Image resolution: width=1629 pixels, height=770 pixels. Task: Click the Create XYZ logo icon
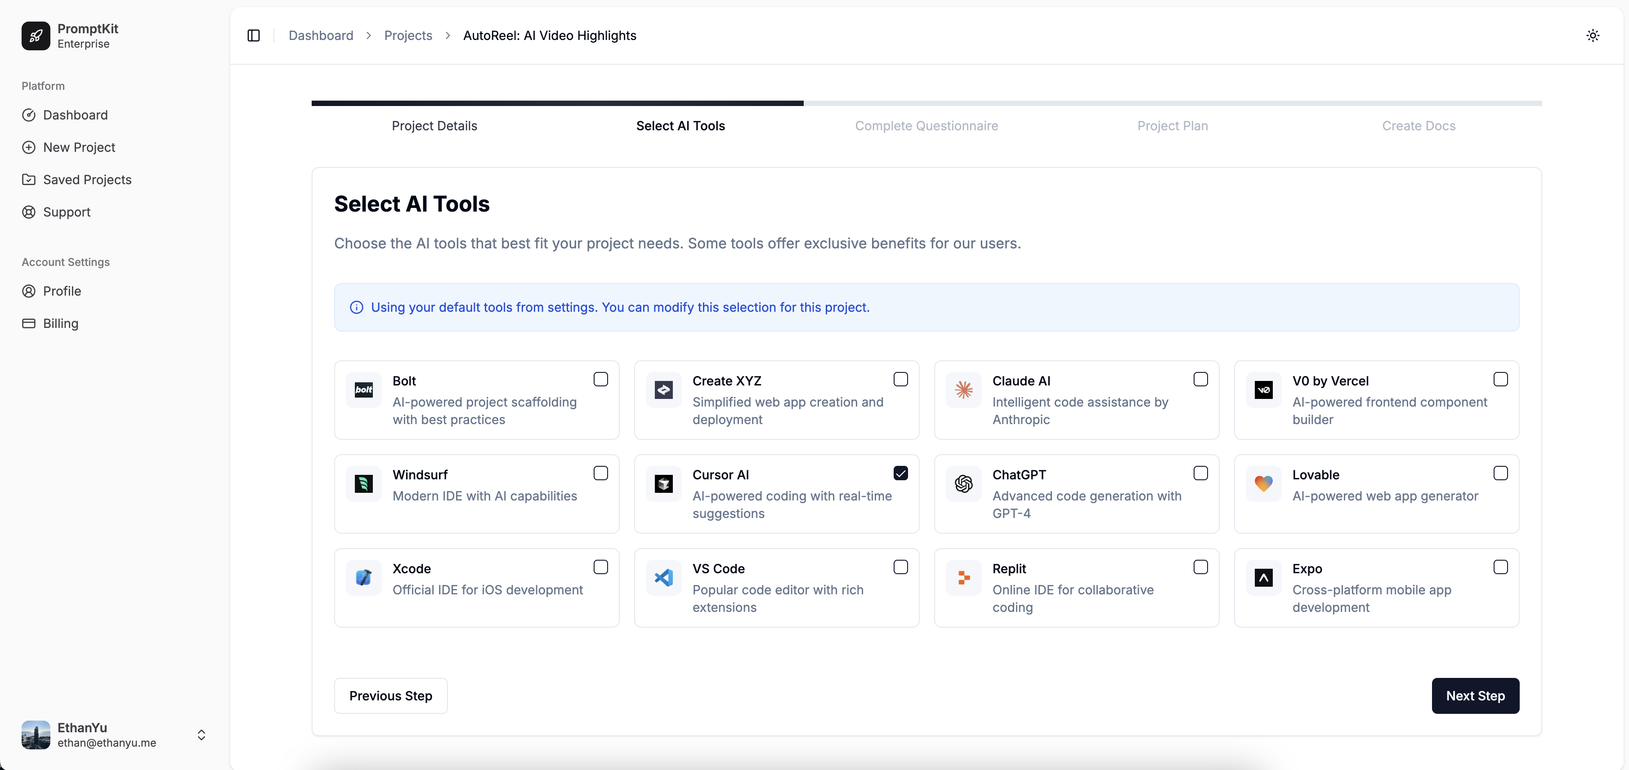(663, 390)
